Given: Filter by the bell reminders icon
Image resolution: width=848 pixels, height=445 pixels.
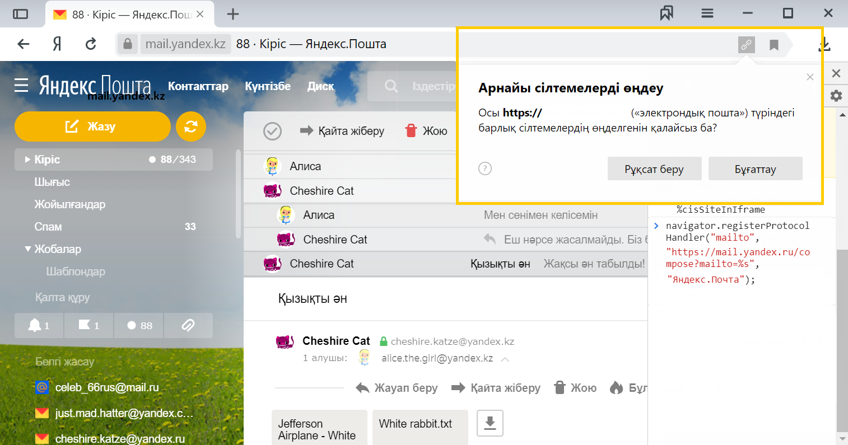Looking at the screenshot, I should click(x=39, y=325).
